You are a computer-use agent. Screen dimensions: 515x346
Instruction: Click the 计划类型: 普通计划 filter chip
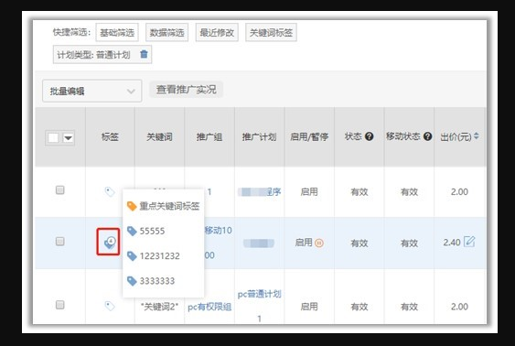102,54
